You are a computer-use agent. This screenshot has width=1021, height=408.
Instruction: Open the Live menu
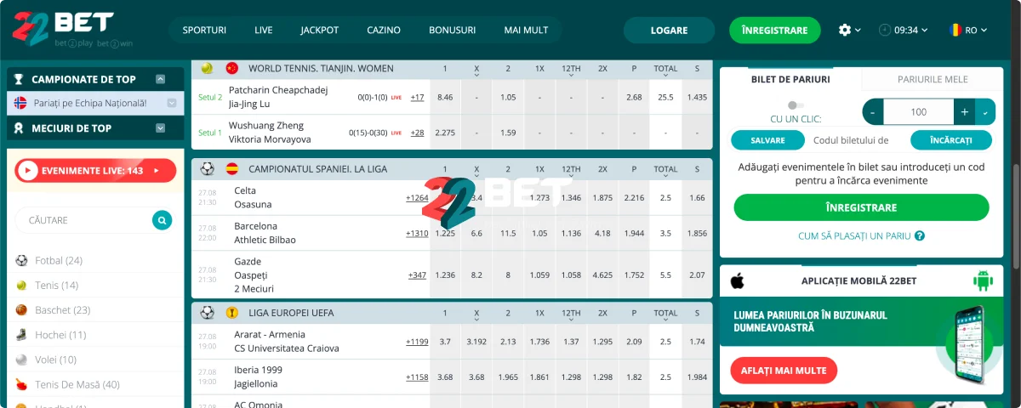[x=264, y=30]
